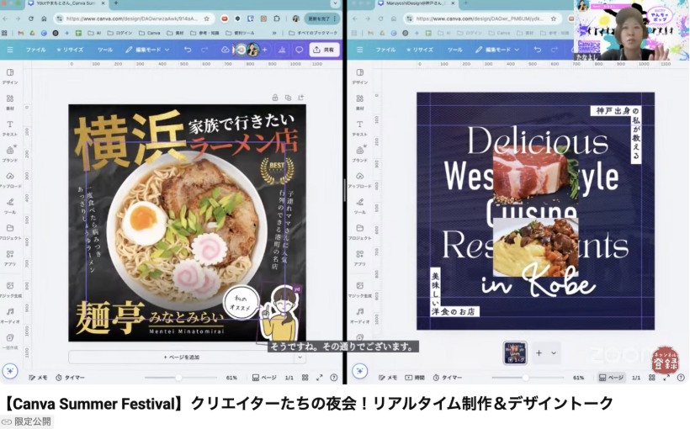Screen dimensions: 690x429
Task: Click the lock page icon above the ramen design
Action: click(274, 98)
